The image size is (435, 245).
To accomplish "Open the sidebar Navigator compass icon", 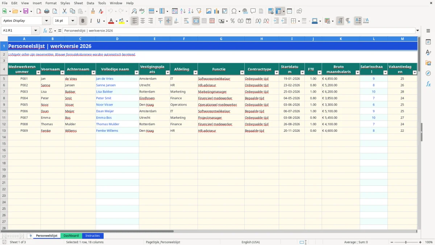I will [x=428, y=73].
